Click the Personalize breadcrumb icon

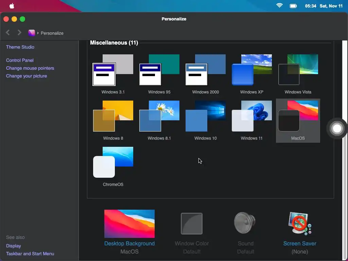point(32,33)
